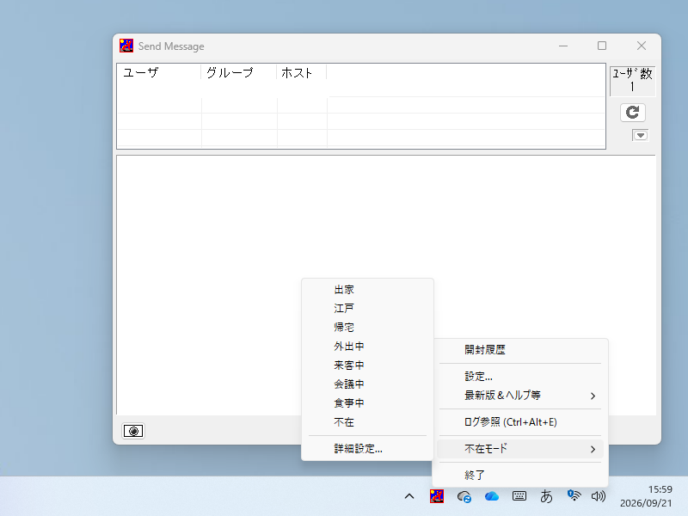Select 帰宅 absence mode
The image size is (688, 516).
pyautogui.click(x=368, y=328)
